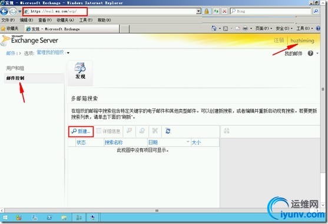Click the 收藏夹 favorites star button

(10, 28)
